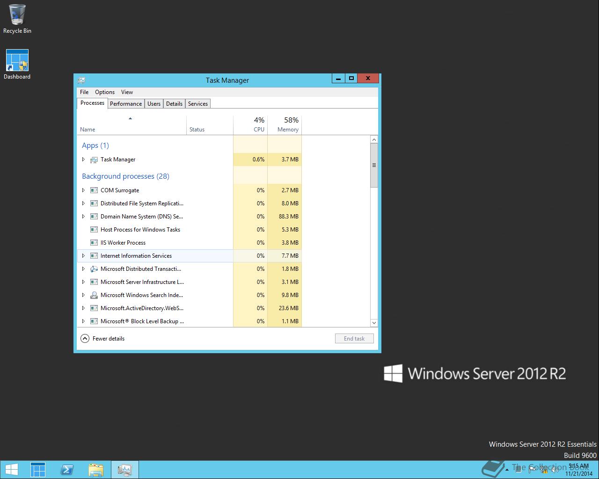599x479 pixels.
Task: Expand Microsoft Windows Search Indexer entry
Action: click(x=83, y=295)
